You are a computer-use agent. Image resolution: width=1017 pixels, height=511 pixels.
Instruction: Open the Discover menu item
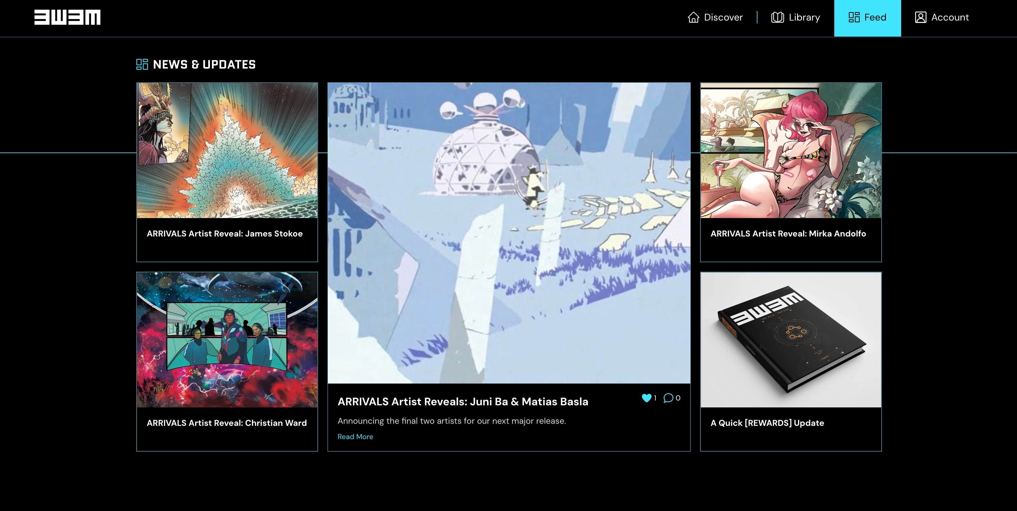click(x=723, y=17)
